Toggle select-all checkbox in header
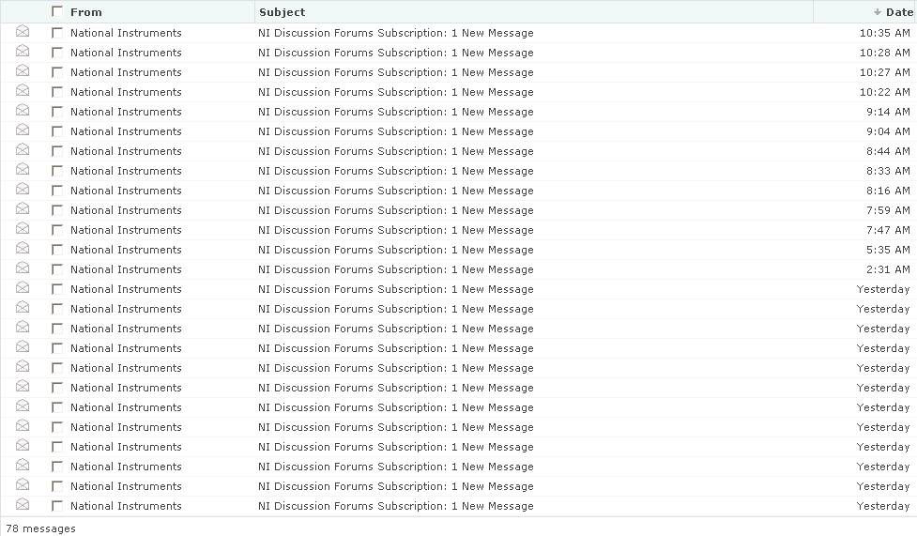 [x=56, y=11]
